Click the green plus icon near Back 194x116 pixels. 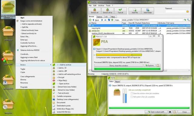(x=112, y=20)
